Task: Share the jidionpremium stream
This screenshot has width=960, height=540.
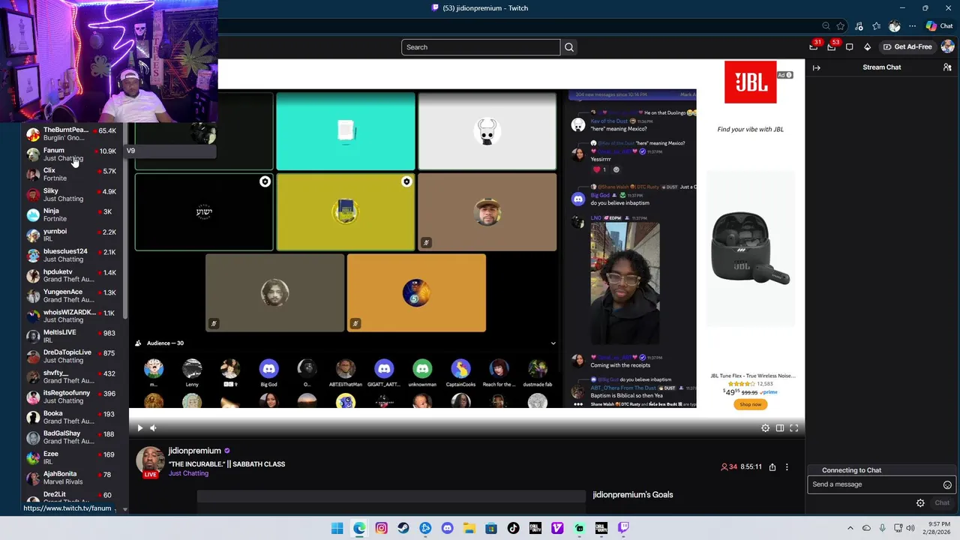Action: pos(772,467)
